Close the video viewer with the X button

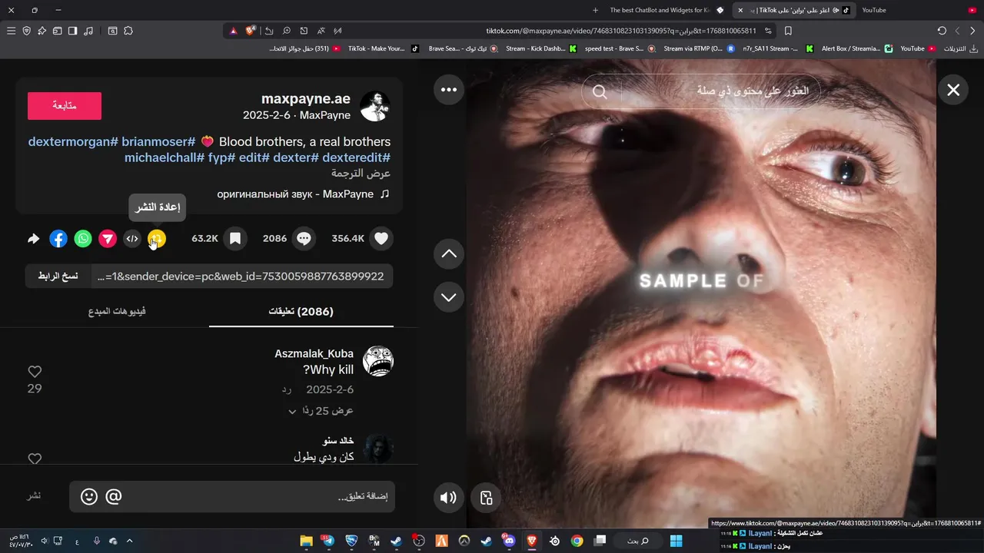point(953,90)
